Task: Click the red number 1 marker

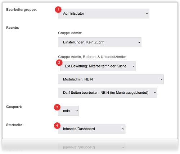Action: [x=58, y=10]
